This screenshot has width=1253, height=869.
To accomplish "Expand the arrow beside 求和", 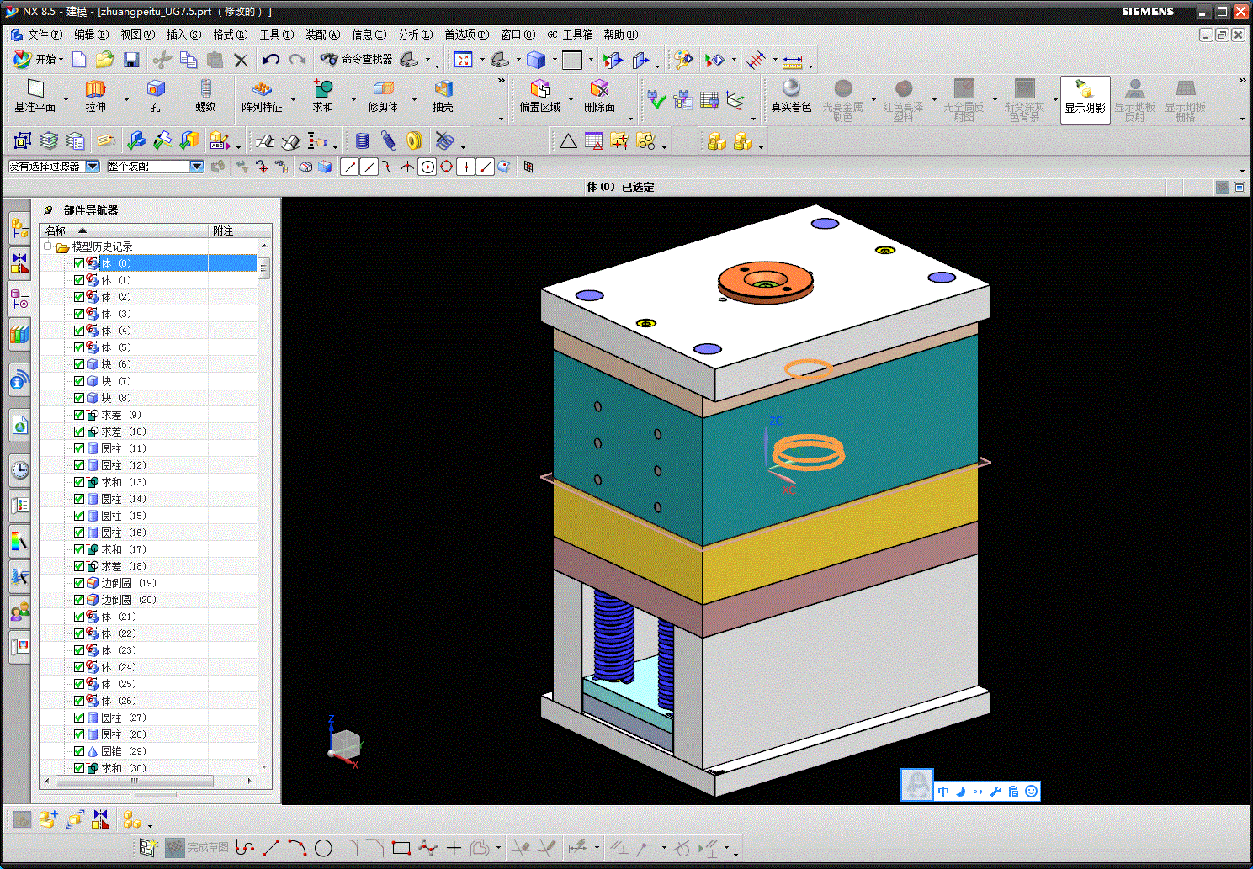I will 353,99.
